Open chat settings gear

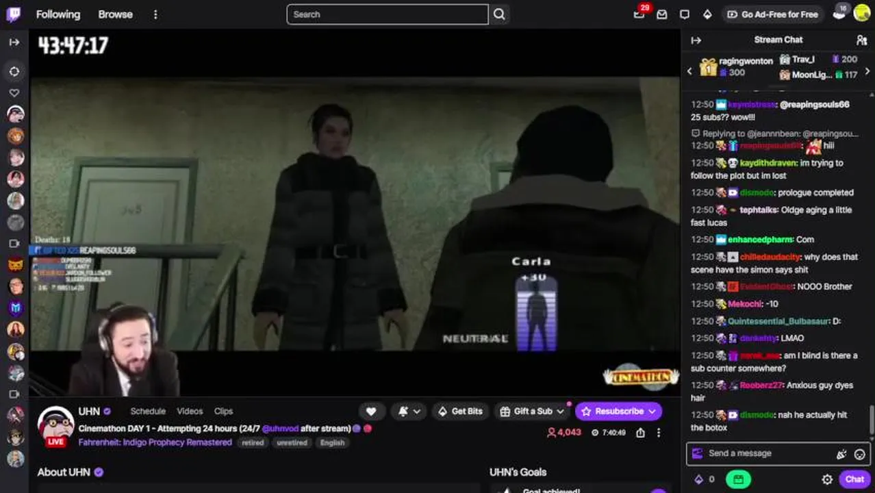click(827, 479)
